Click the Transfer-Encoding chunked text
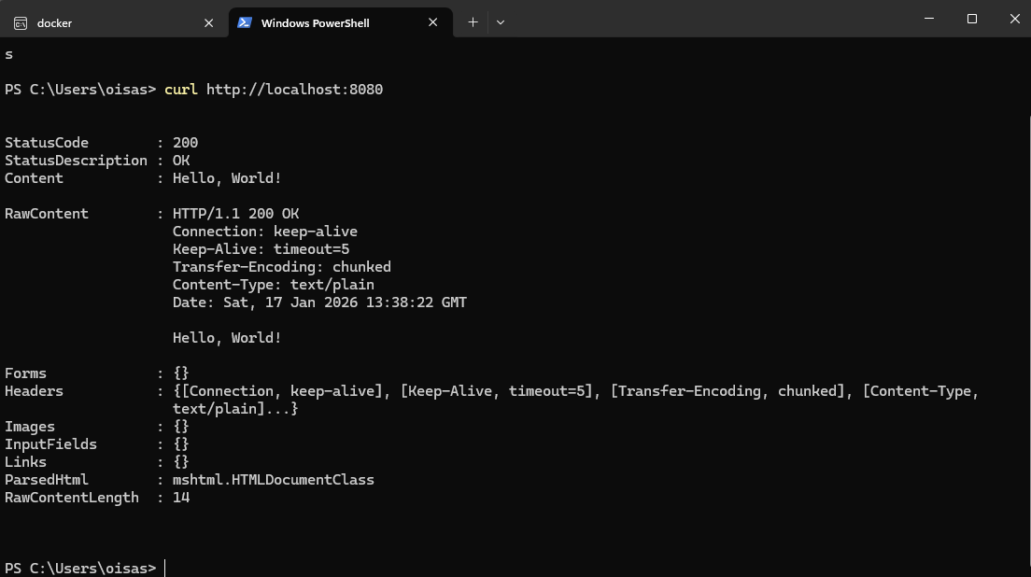The width and height of the screenshot is (1031, 577). click(282, 266)
